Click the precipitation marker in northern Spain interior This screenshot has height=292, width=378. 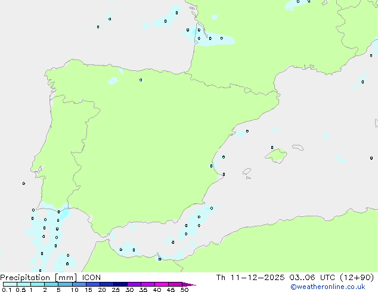[141, 80]
